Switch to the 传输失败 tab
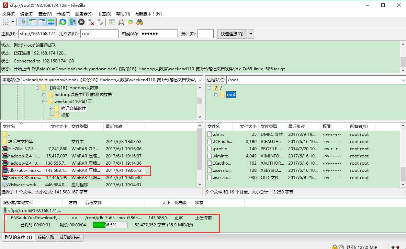Image resolution: width=406 pixels, height=249 pixels. [x=46, y=237]
